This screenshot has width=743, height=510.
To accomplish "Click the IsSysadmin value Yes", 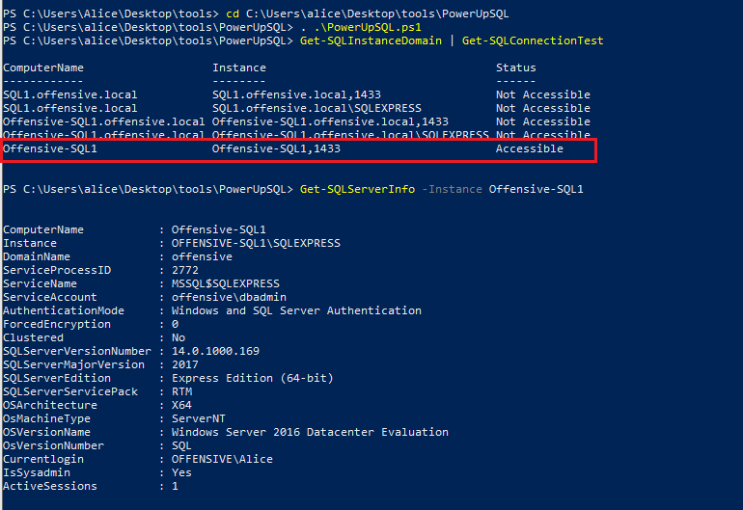I will click(181, 472).
